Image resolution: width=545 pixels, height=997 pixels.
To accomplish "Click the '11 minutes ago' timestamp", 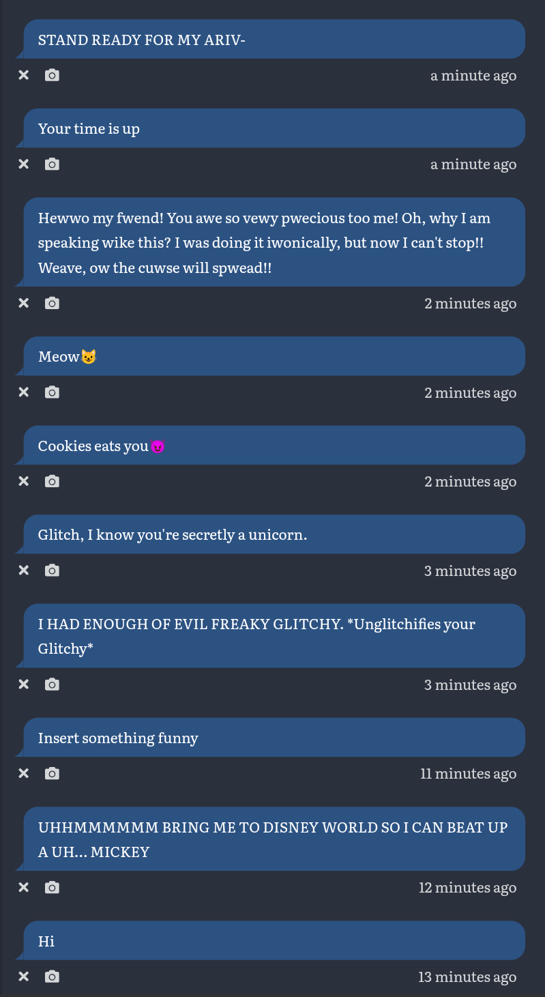I will click(468, 773).
